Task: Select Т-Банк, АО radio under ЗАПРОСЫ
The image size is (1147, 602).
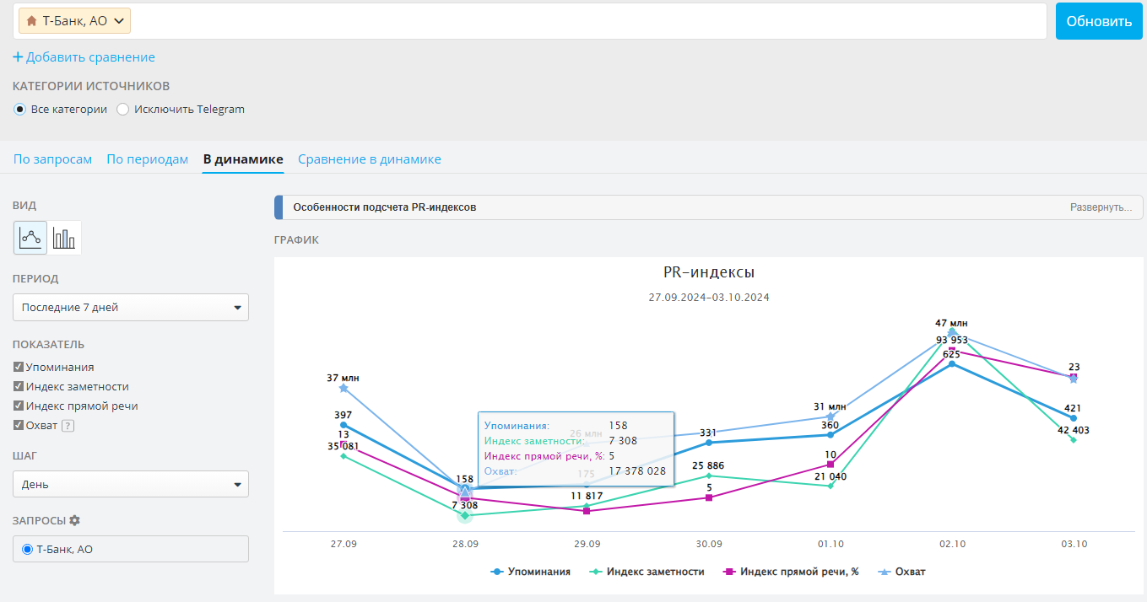Action: point(28,549)
